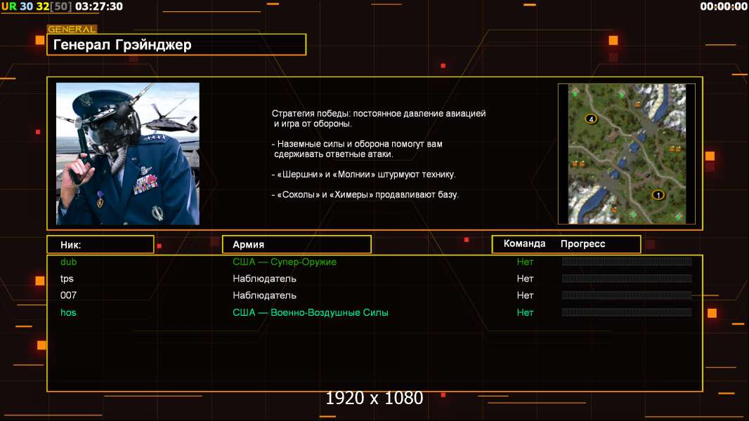Image resolution: width=749 pixels, height=421 pixels.
Task: Click 'США — Супер-Оружие' army entry
Action: tap(285, 262)
